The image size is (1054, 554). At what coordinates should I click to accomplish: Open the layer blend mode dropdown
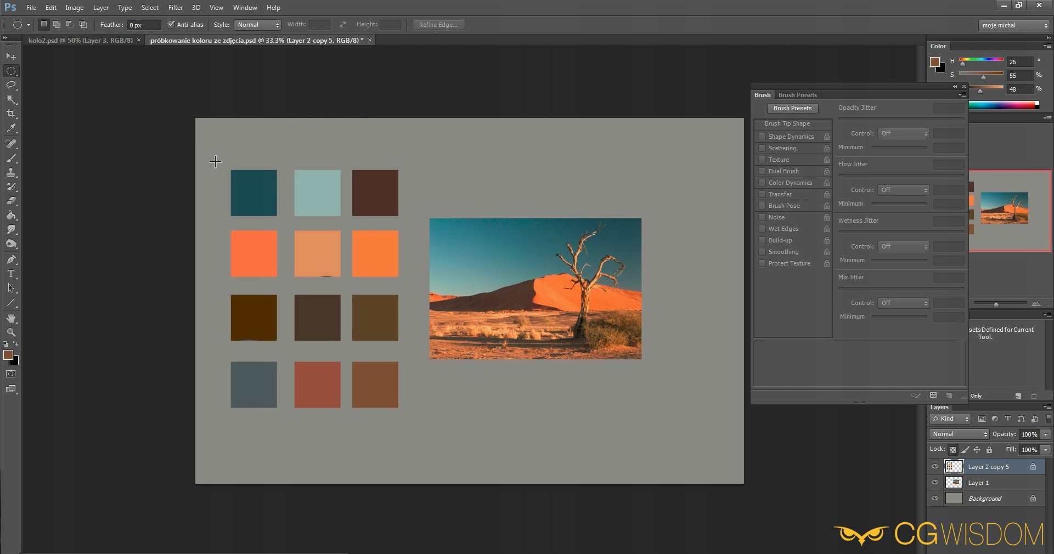click(x=959, y=434)
